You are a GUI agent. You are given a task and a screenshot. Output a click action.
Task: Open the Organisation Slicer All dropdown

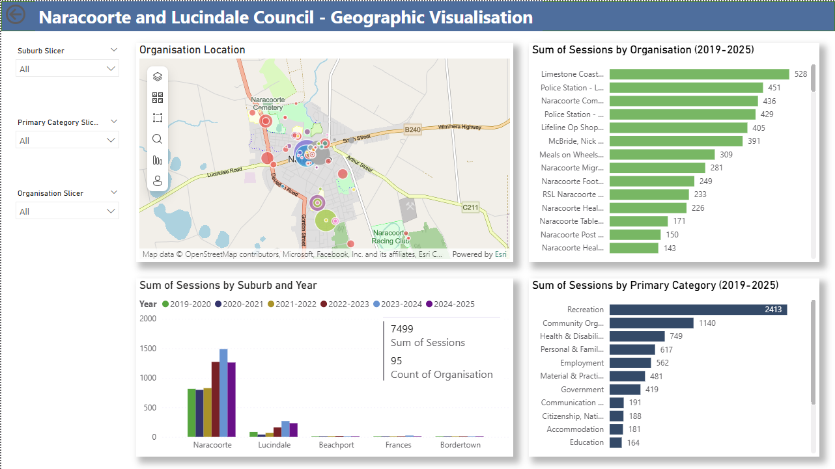coord(67,211)
